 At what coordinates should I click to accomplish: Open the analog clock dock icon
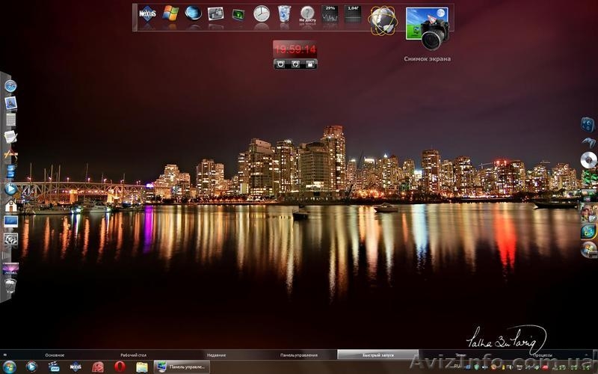pos(261,13)
